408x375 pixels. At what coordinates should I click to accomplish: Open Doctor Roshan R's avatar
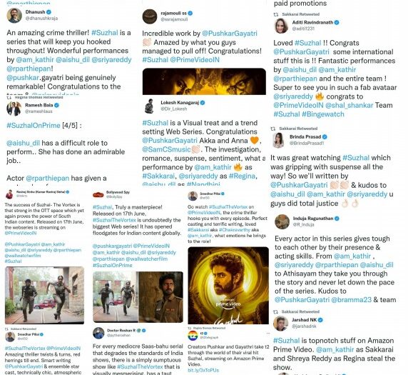click(x=98, y=333)
